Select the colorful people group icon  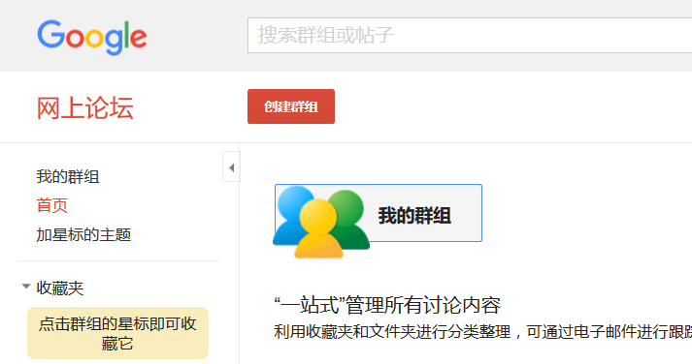(x=321, y=222)
